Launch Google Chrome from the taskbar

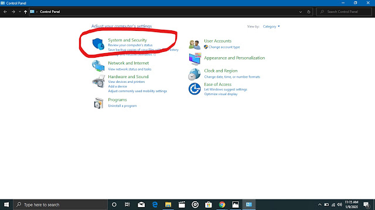222,205
